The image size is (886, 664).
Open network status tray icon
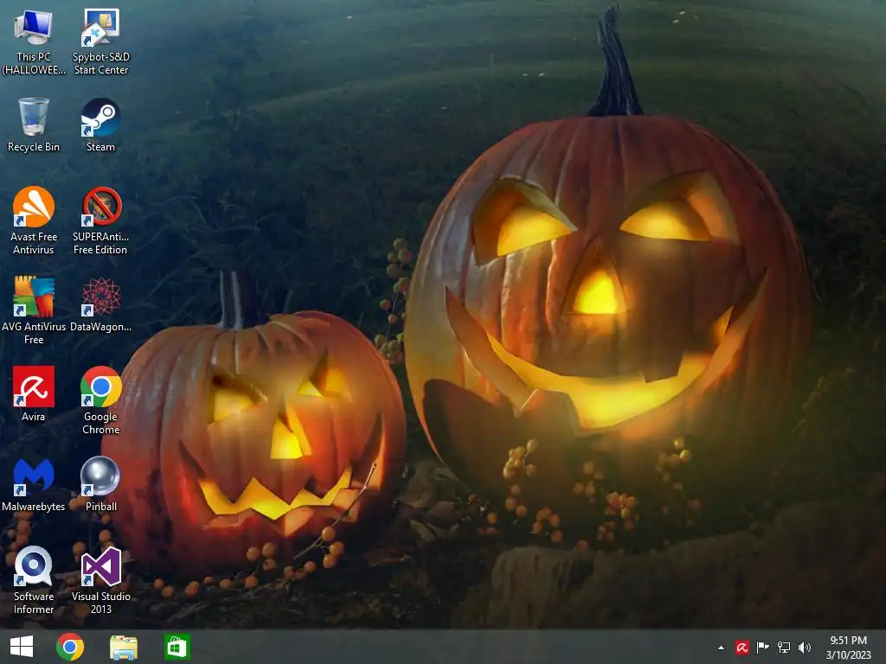(784, 648)
